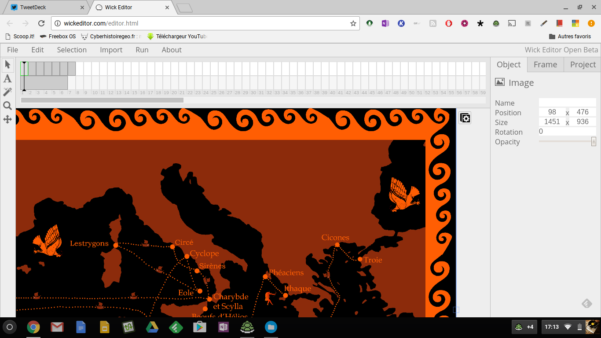Reload the Wick Editor page

[x=41, y=23]
